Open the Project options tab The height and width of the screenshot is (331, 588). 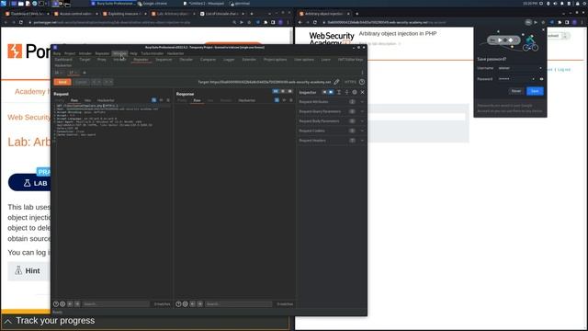[275, 60]
